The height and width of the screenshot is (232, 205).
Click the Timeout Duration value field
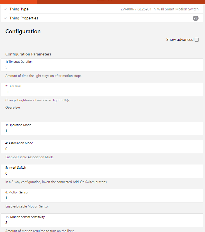click(102, 67)
